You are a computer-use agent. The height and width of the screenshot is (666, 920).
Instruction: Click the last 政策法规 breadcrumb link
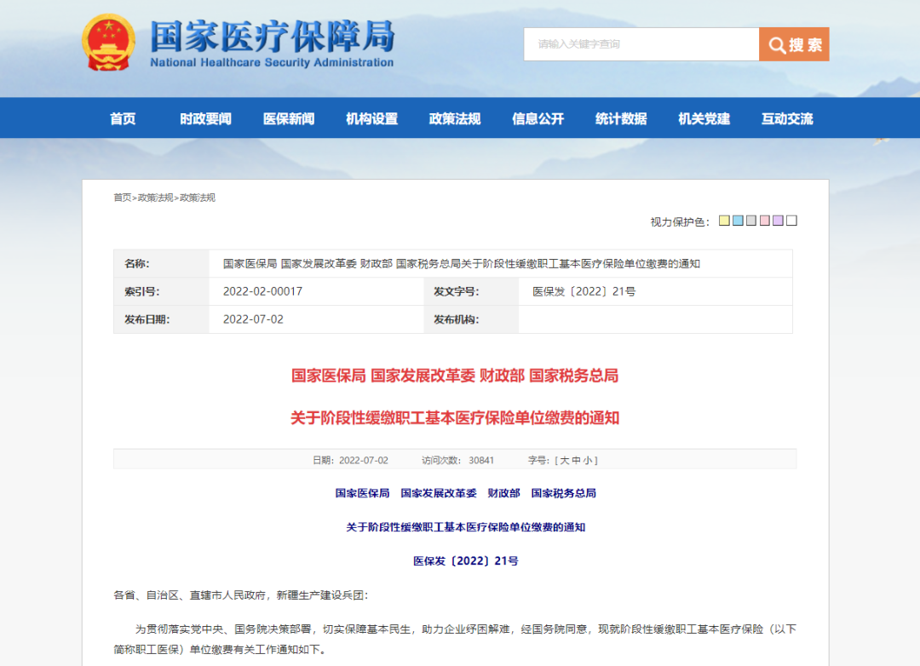[x=197, y=198]
